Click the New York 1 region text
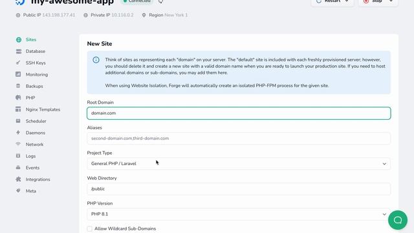The image size is (414, 233). pyautogui.click(x=176, y=15)
